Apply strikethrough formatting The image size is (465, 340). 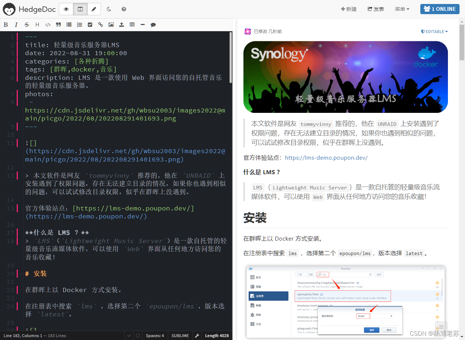click(27, 25)
